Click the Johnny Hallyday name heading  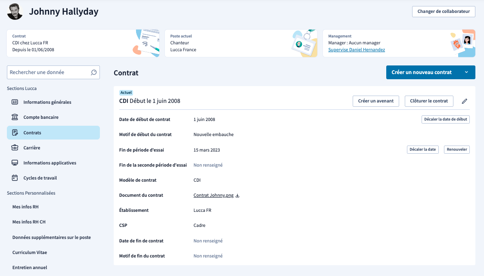click(64, 12)
